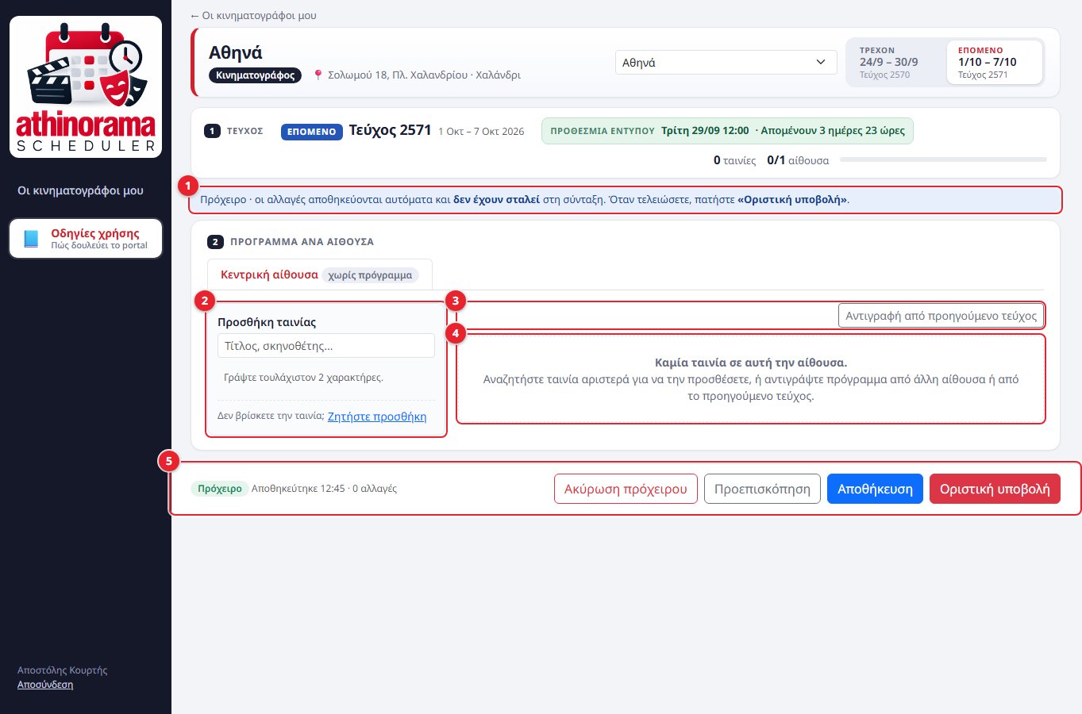Focus the Τίτλος, σκηνοθέτης search field

coord(326,346)
